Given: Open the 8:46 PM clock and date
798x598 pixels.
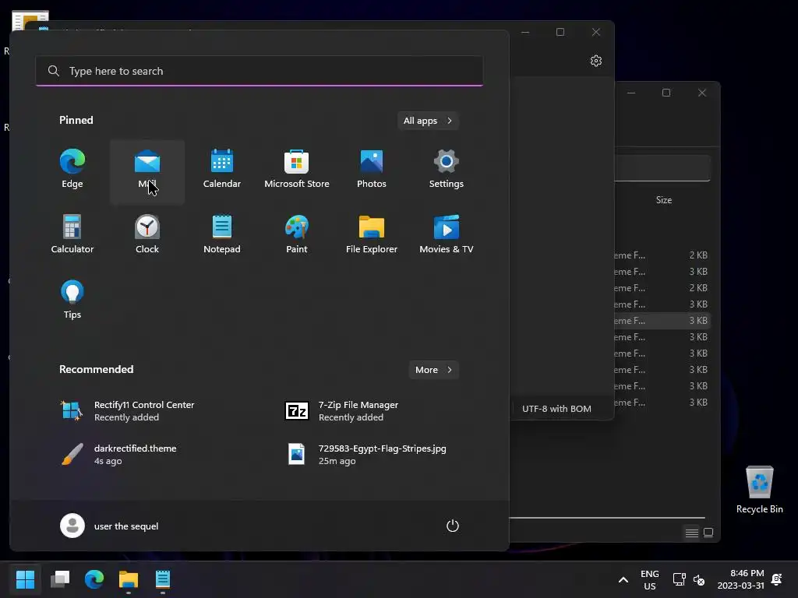Looking at the screenshot, I should click(x=740, y=579).
